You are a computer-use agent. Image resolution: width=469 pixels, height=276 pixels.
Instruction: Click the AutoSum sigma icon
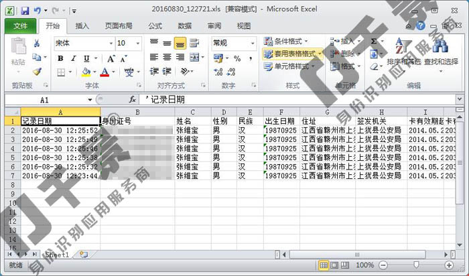[374, 42]
